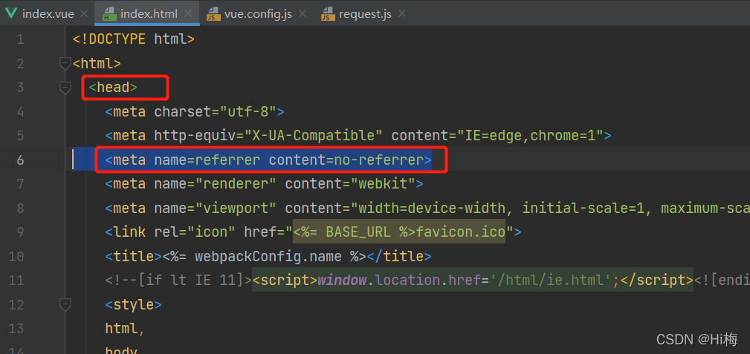Click the "IE=edge,chrome=1" content value
This screenshot has width=750, height=354.
531,136
